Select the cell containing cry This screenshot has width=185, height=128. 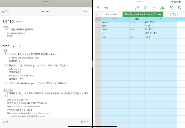pyautogui.click(x=115, y=33)
